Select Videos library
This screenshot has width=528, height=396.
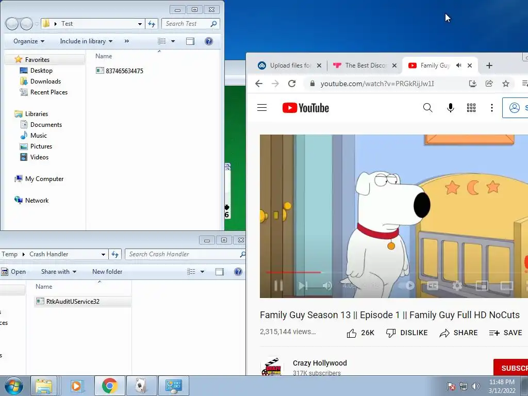pyautogui.click(x=35, y=157)
